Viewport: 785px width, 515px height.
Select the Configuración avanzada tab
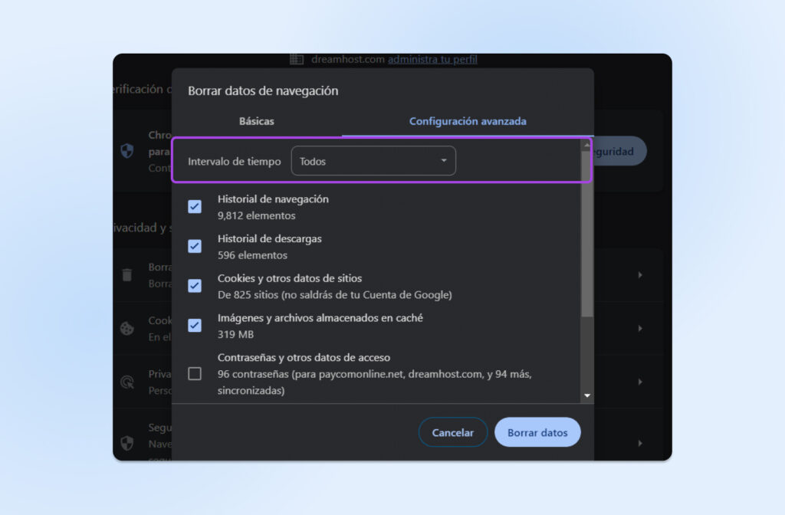[x=468, y=121]
